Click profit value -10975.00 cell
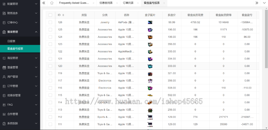This screenshot has height=130, width=268. pyautogui.click(x=247, y=30)
